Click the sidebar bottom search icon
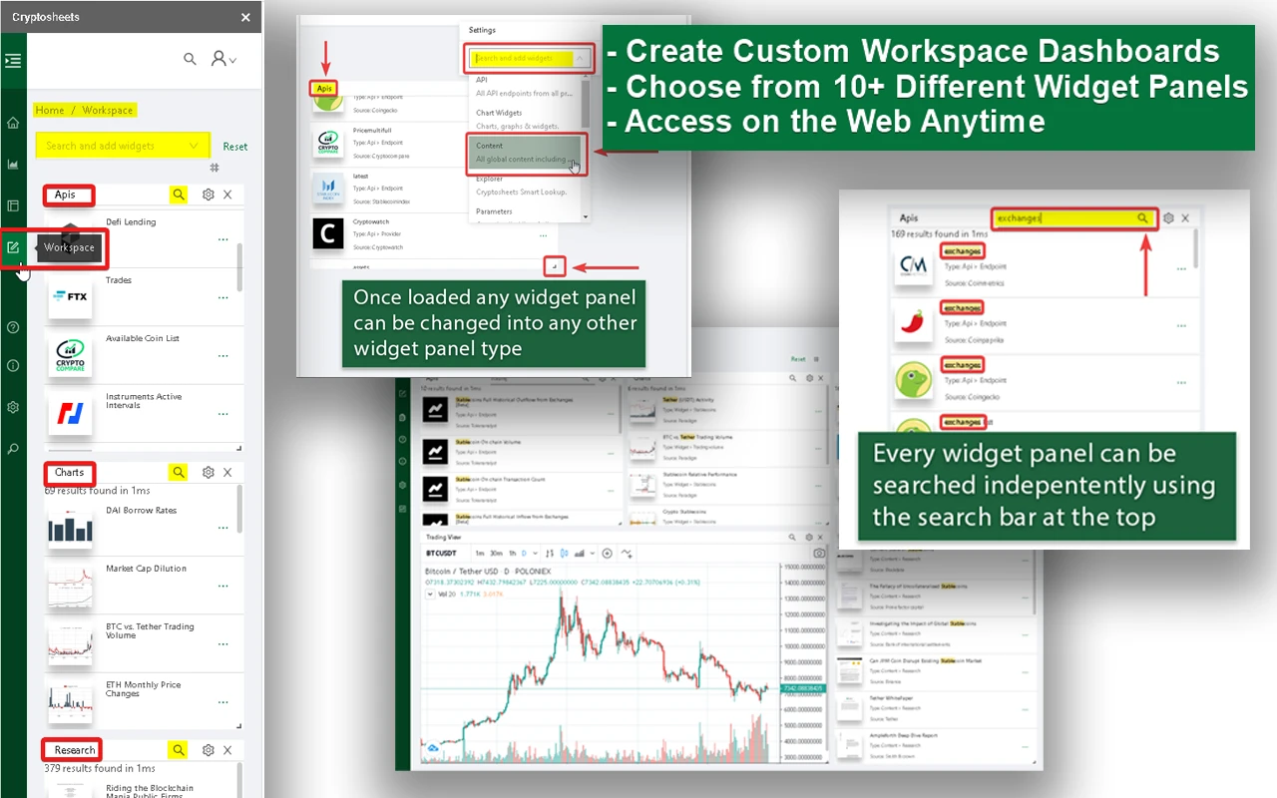Image resolution: width=1277 pixels, height=798 pixels. click(13, 450)
